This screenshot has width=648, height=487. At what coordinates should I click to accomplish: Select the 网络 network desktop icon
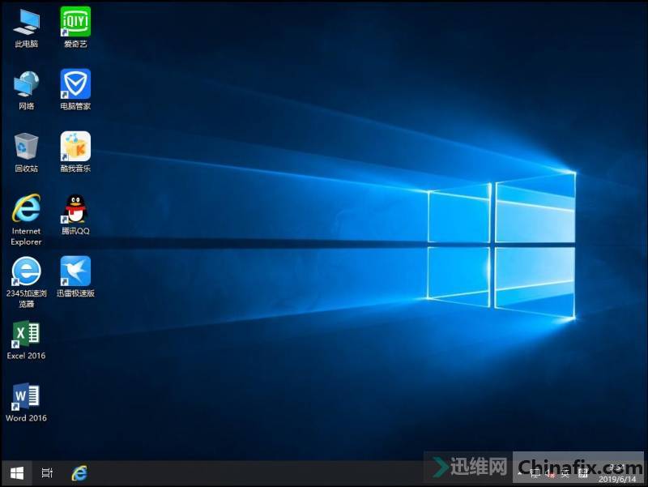(x=26, y=90)
